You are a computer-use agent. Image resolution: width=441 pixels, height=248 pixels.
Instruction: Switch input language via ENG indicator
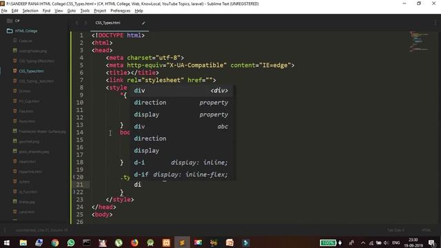(x=396, y=242)
